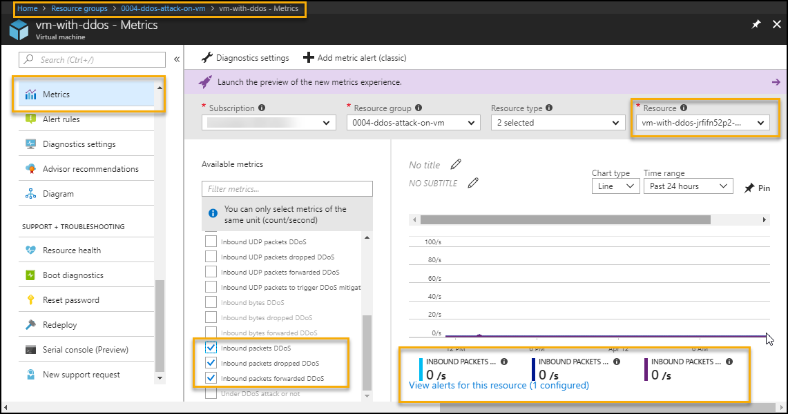Open the Redeploy menu item
The height and width of the screenshot is (414, 788).
pyautogui.click(x=86, y=325)
